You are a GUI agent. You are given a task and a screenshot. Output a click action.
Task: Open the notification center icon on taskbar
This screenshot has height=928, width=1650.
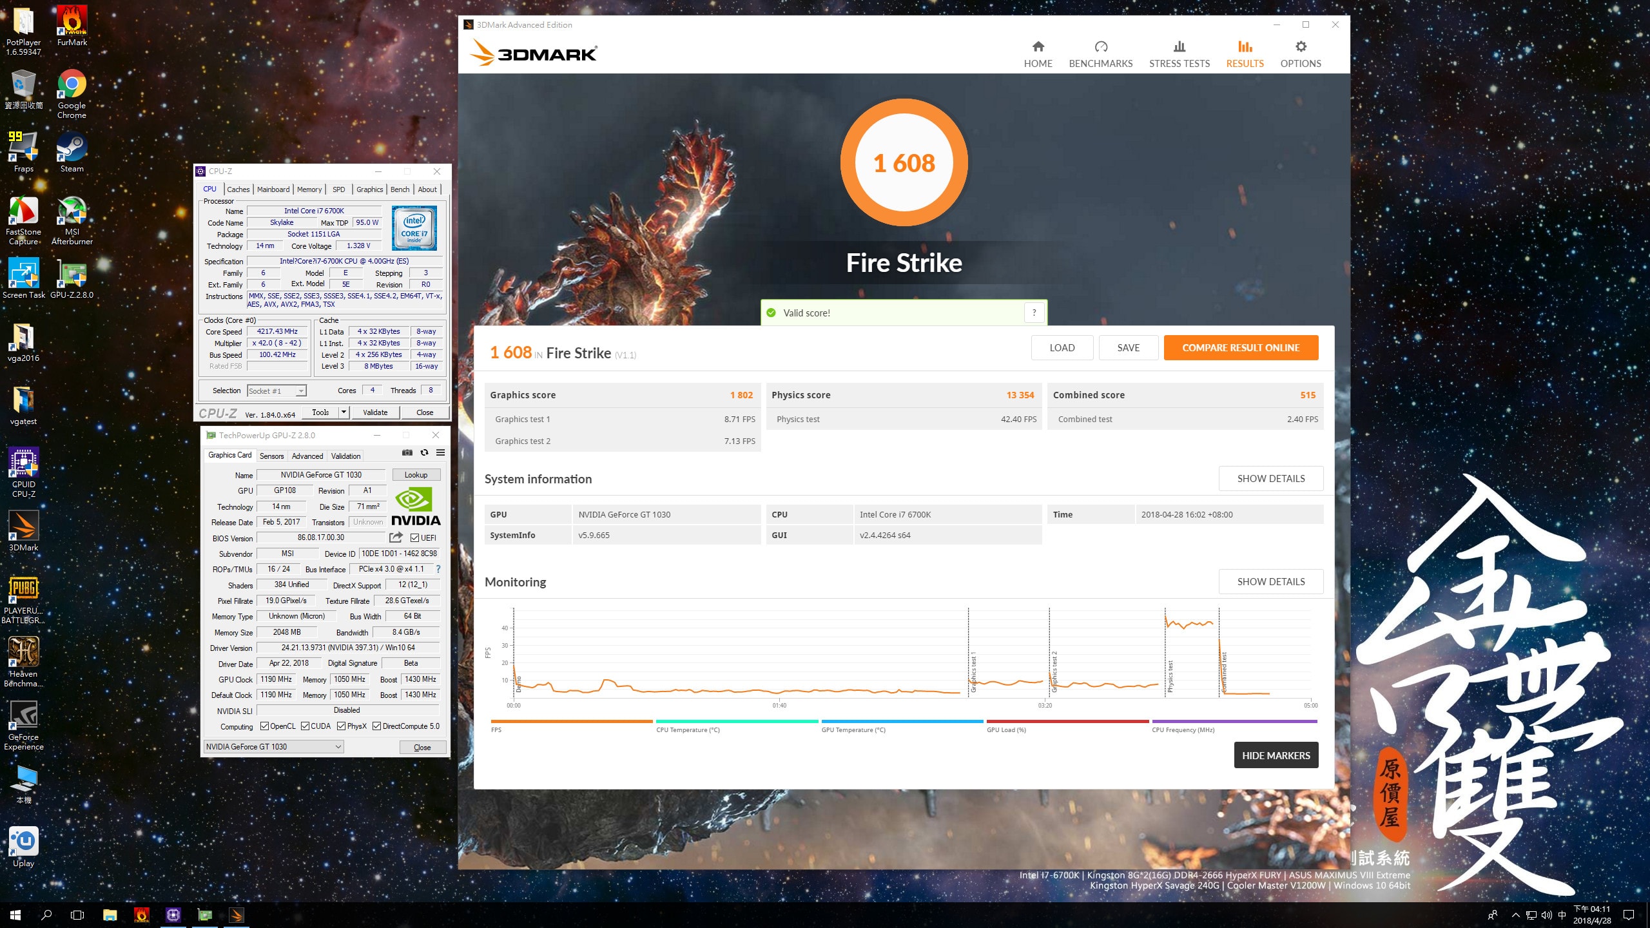[1629, 915]
